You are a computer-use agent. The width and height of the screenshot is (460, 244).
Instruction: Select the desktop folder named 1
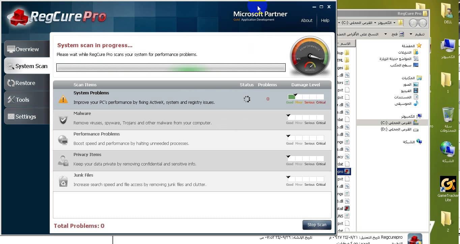click(448, 83)
